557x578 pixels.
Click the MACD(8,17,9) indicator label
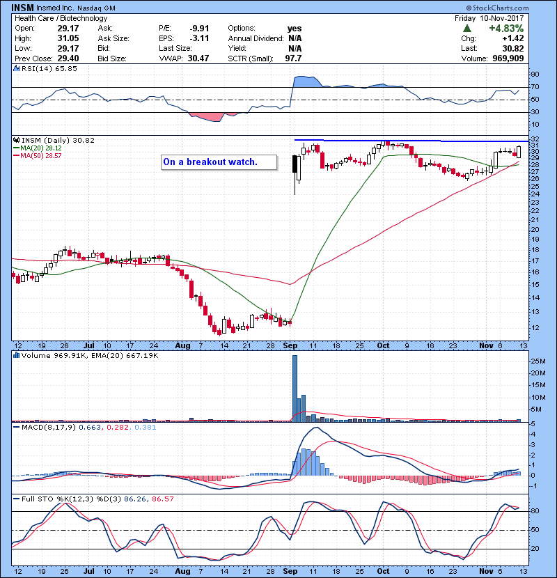[48, 428]
